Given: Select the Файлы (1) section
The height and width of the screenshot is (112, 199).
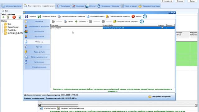Looking at the screenshot, I should [x=37, y=42].
